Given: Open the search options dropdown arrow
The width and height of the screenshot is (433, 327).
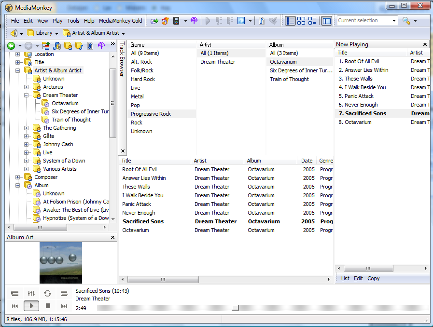Looking at the screenshot, I should (x=415, y=21).
